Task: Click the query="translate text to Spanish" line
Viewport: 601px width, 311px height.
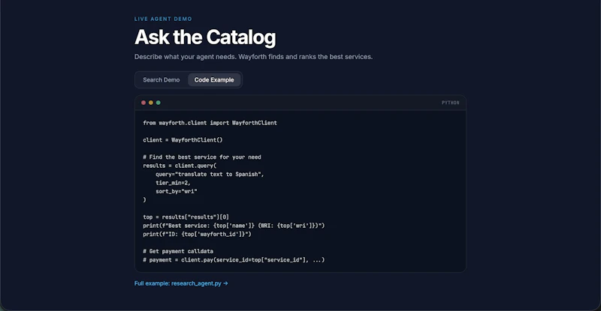Action: (x=210, y=174)
